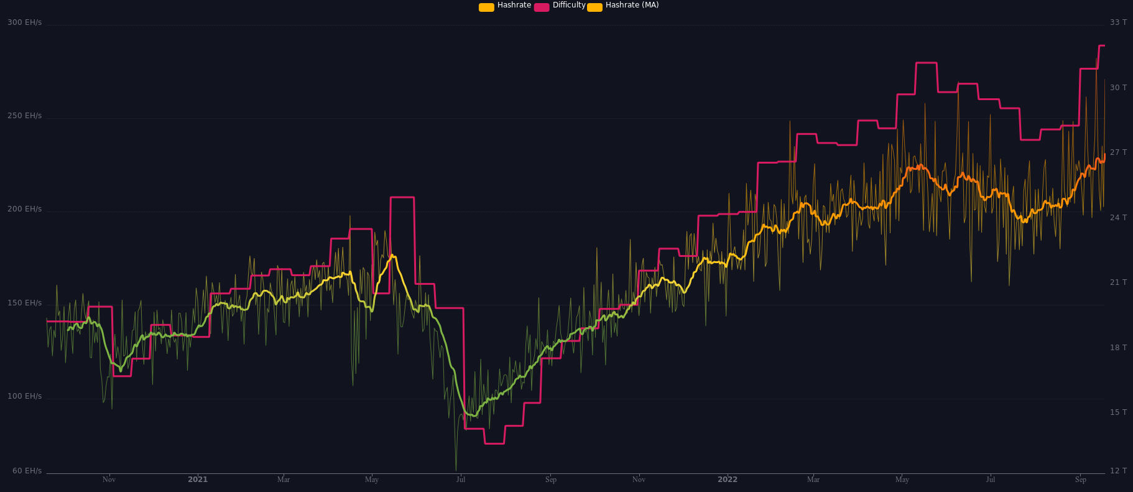The height and width of the screenshot is (492, 1133).
Task: Click the 2021 x-axis label
Action: [198, 480]
